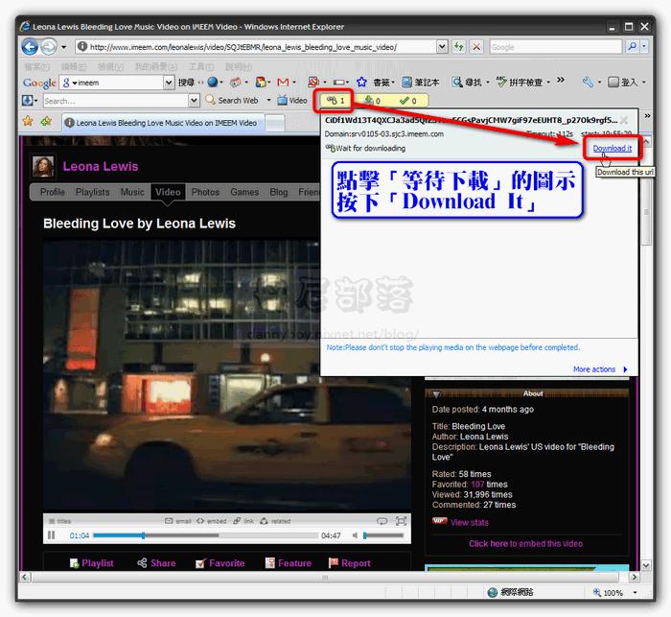This screenshot has width=671, height=617.
Task: Refresh the page with the green arrows icon
Action: point(458,46)
